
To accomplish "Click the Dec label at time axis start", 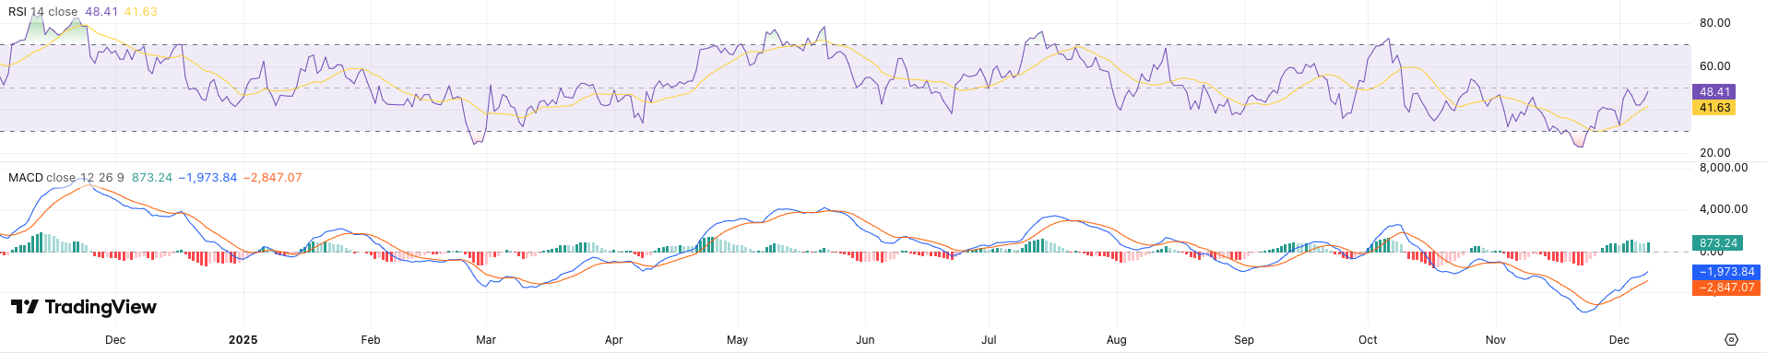I will coord(115,340).
